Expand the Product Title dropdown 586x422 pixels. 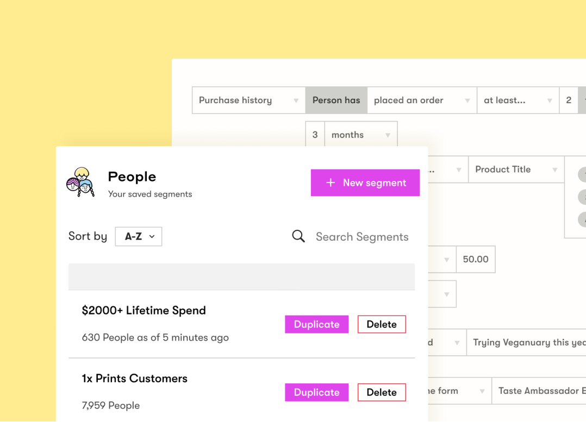[516, 169]
